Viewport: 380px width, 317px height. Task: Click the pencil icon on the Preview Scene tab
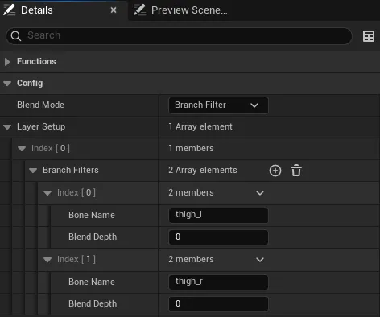point(140,10)
